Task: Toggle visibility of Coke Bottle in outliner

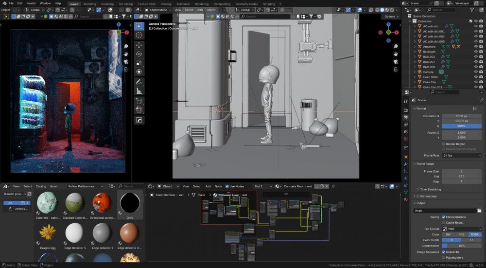Action: [476, 77]
